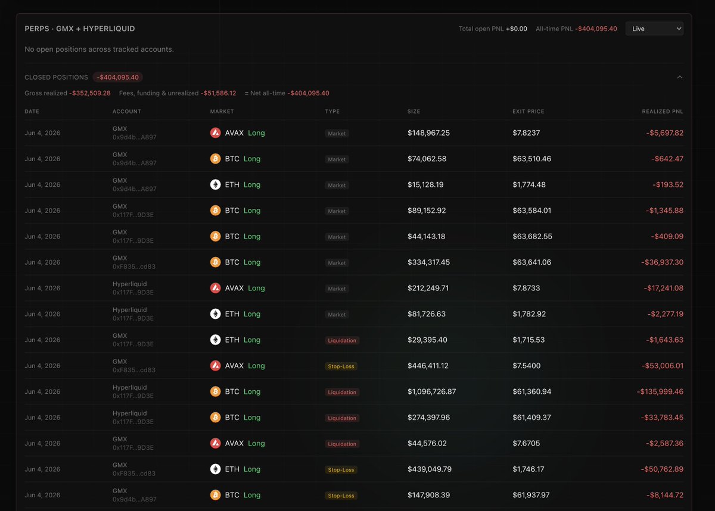Sort by the Exit Price column header
715x511 pixels.
pyautogui.click(x=529, y=111)
